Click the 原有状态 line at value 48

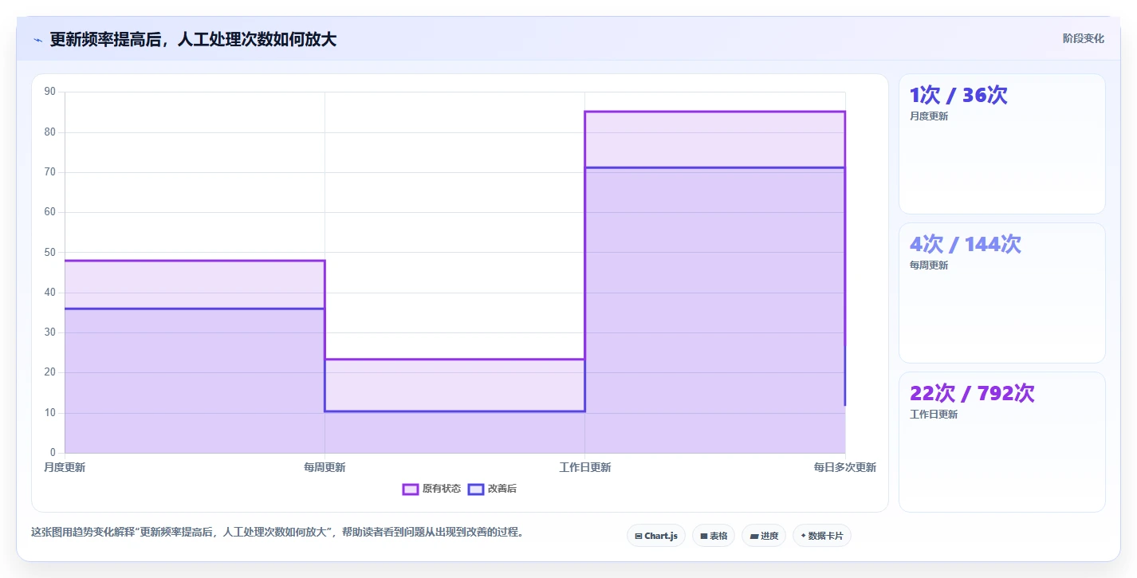pyautogui.click(x=195, y=261)
